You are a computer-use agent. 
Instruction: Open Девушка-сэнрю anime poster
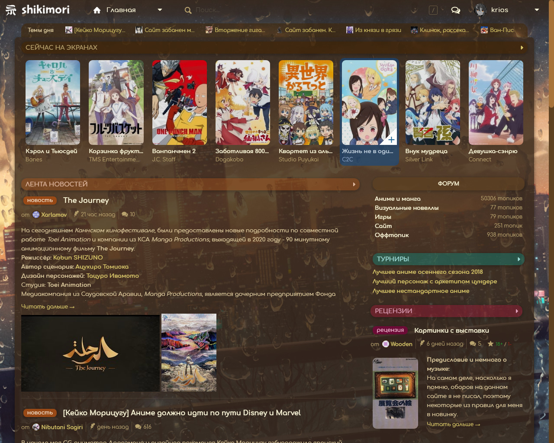tap(496, 103)
